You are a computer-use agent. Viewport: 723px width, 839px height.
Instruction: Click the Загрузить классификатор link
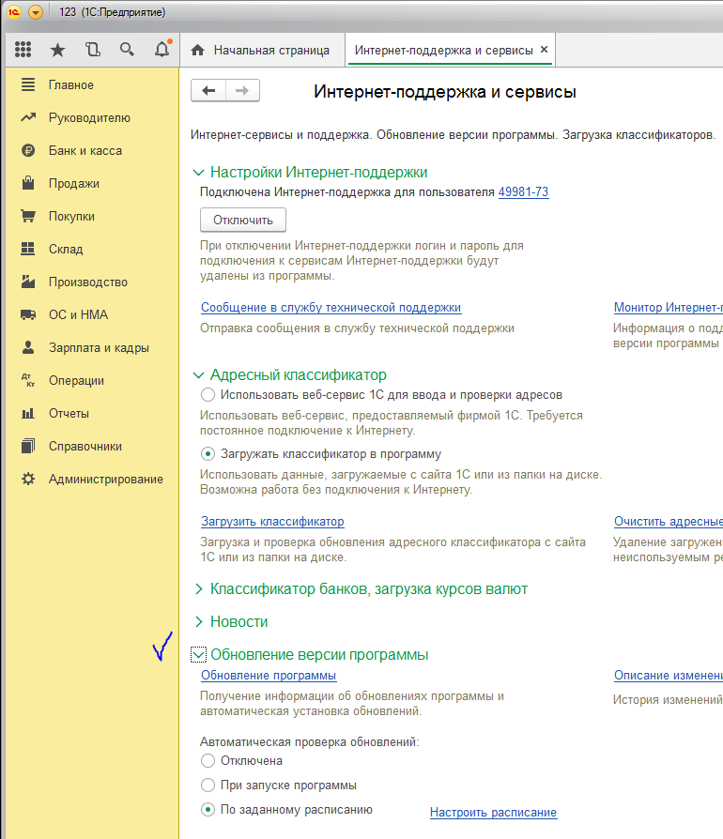click(x=272, y=522)
